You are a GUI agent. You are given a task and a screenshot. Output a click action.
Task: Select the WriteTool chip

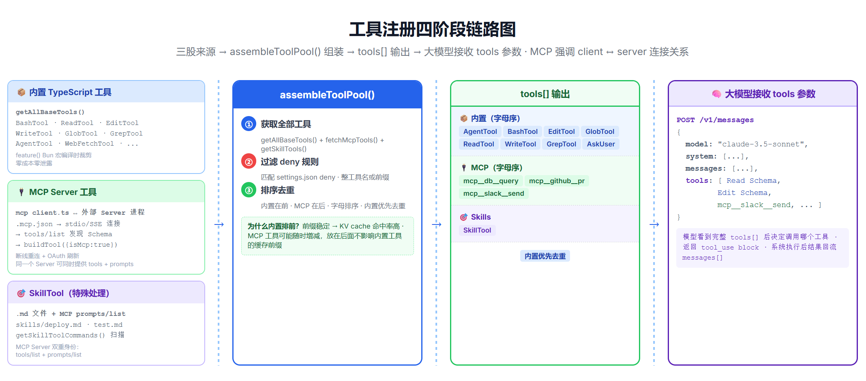coord(521,144)
